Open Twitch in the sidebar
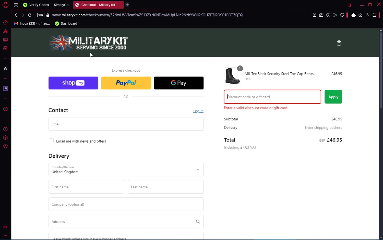The height and width of the screenshot is (240, 383). point(5,89)
